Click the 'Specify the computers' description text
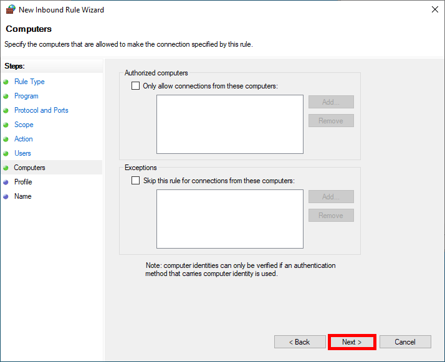Viewport: 445px width, 362px height. pos(128,44)
